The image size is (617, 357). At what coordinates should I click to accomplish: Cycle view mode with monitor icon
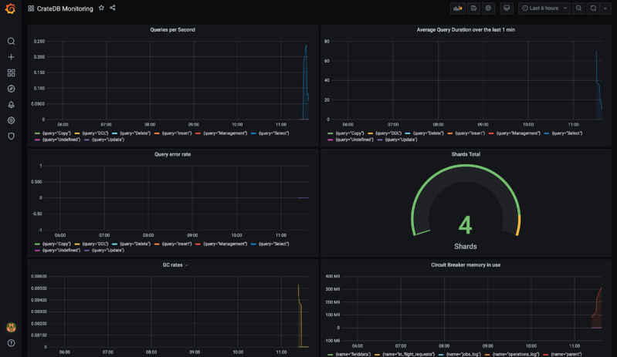click(x=507, y=8)
